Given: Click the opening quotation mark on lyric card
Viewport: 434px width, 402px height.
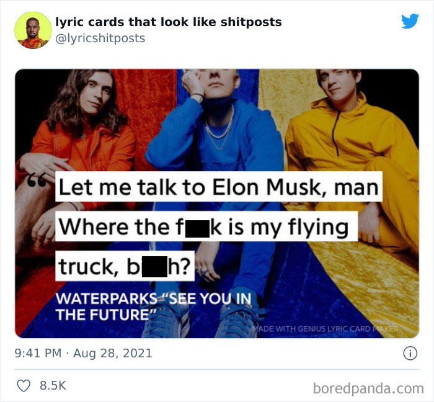Looking at the screenshot, I should coord(37,180).
